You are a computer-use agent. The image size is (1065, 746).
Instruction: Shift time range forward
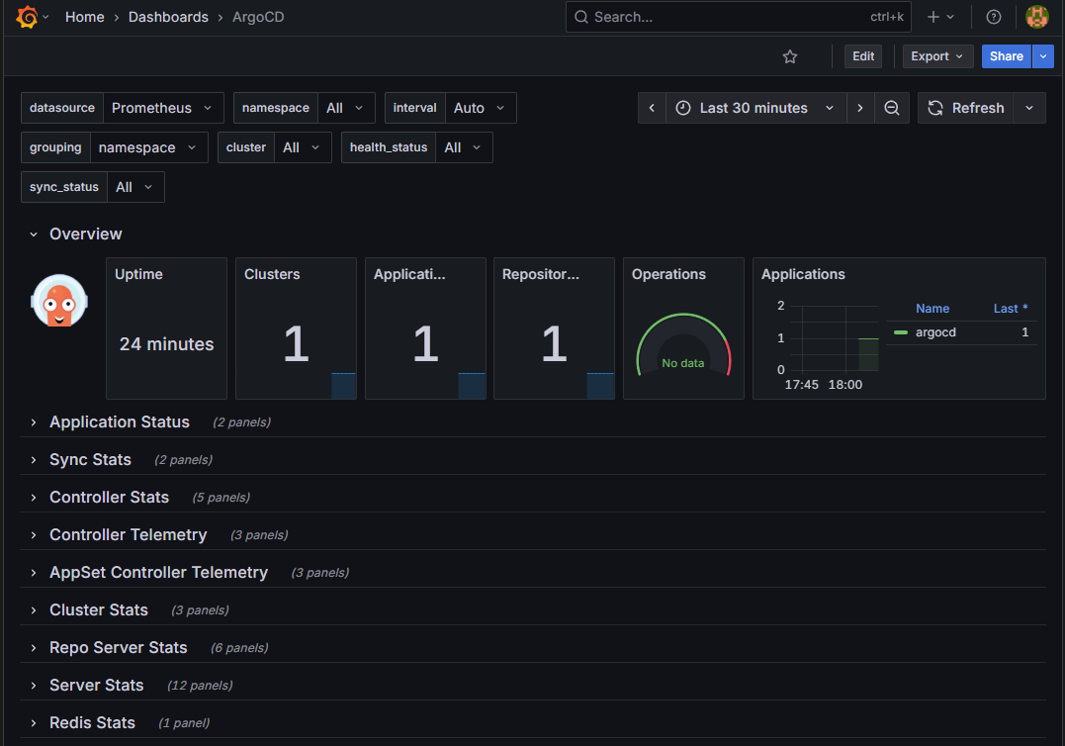pyautogui.click(x=860, y=108)
